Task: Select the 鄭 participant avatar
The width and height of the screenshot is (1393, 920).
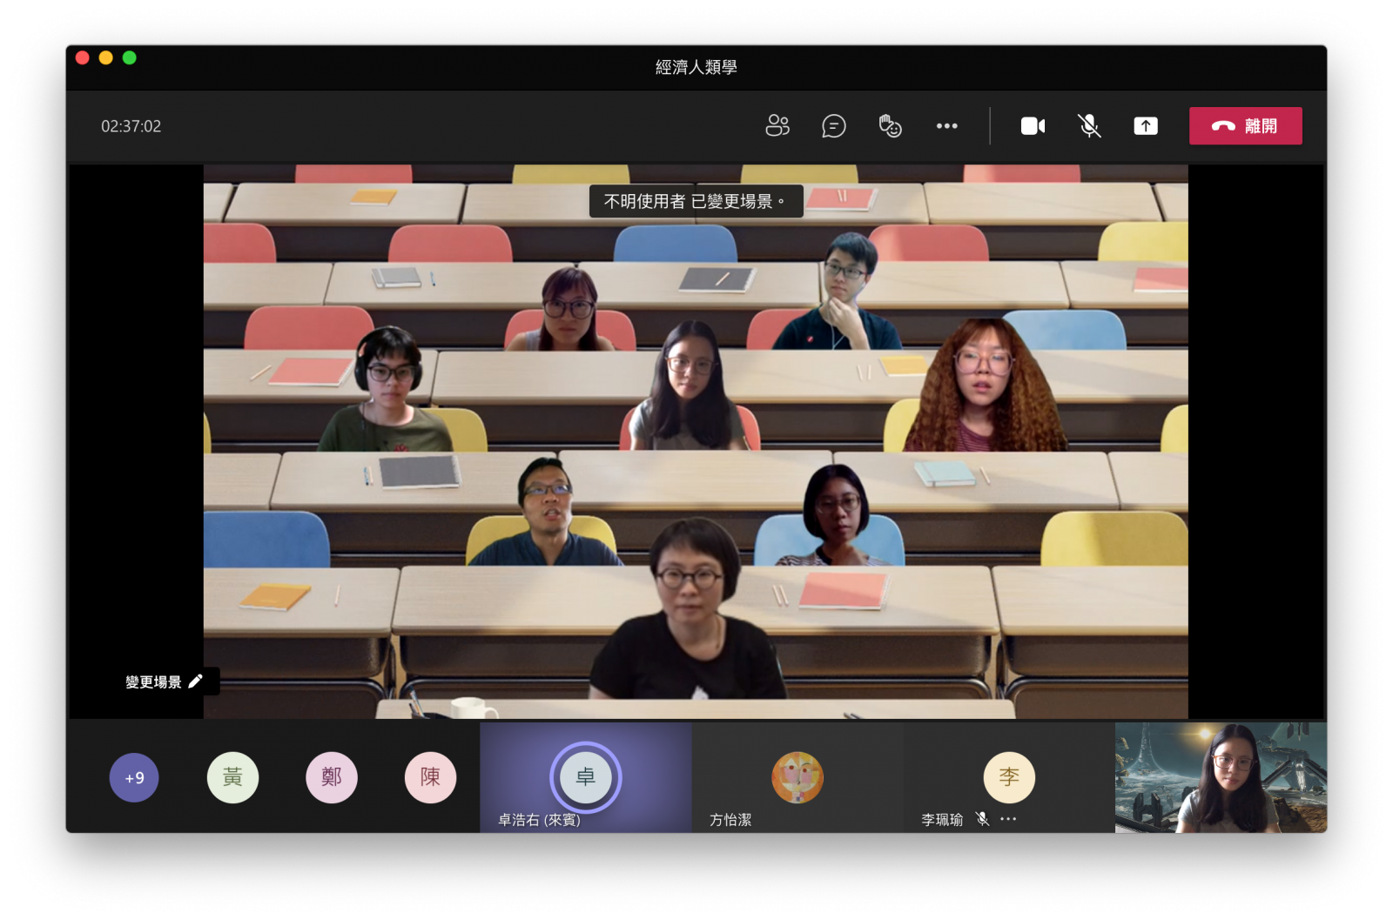Action: click(332, 777)
